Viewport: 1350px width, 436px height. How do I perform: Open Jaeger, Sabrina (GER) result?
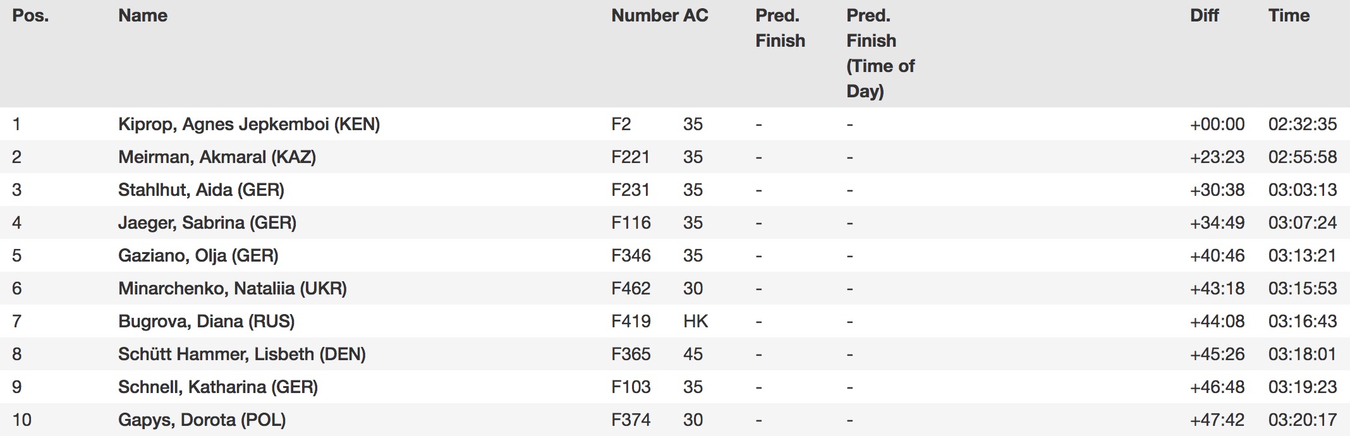click(x=207, y=223)
